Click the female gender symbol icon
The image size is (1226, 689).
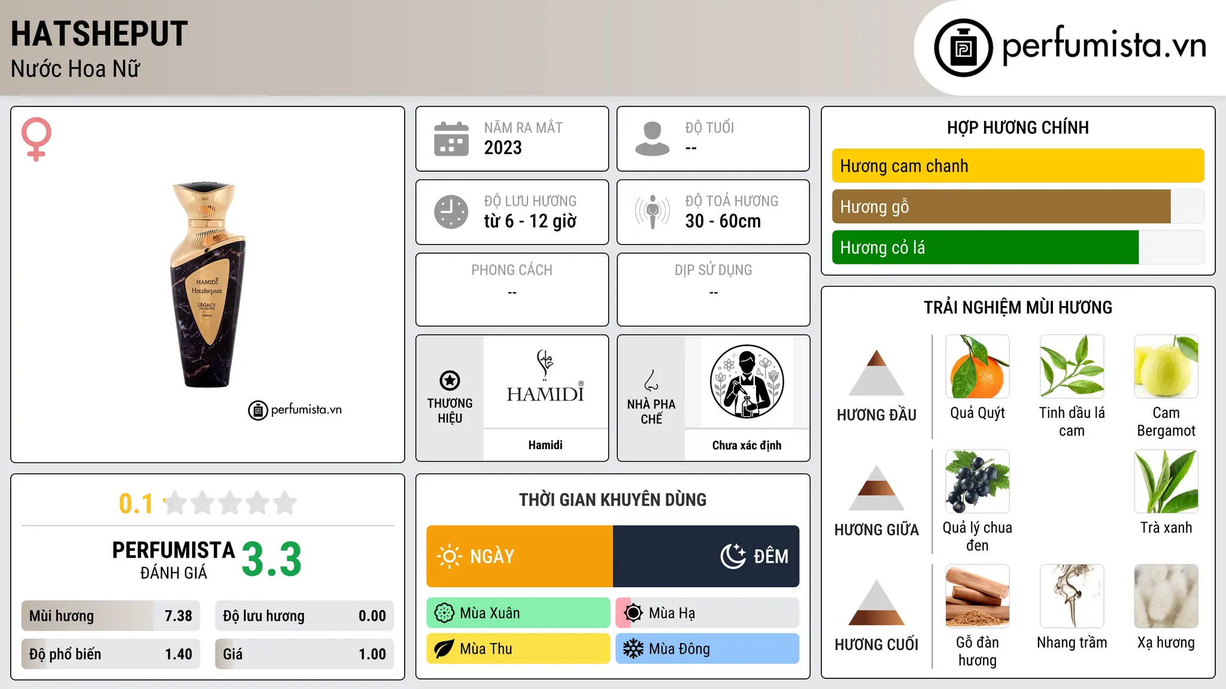point(36,139)
